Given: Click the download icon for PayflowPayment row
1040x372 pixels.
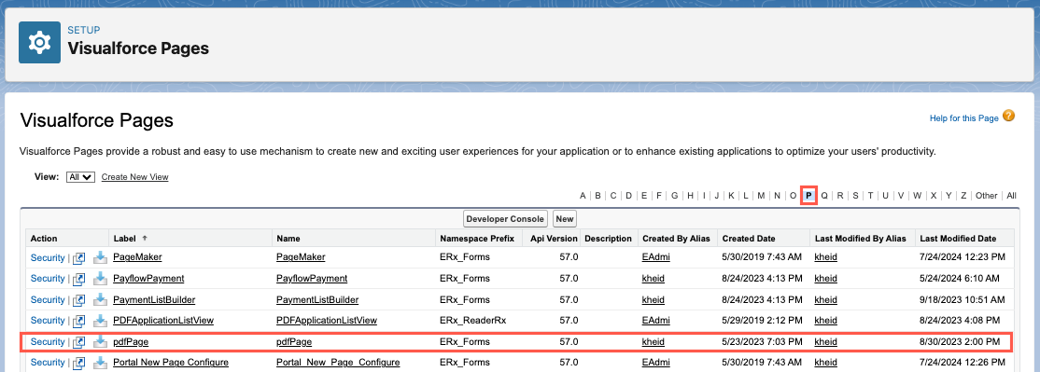Looking at the screenshot, I should click(100, 278).
